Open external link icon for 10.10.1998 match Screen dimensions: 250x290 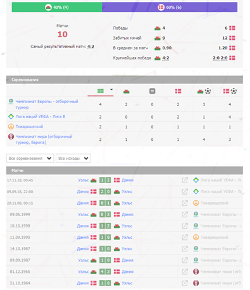(185, 226)
